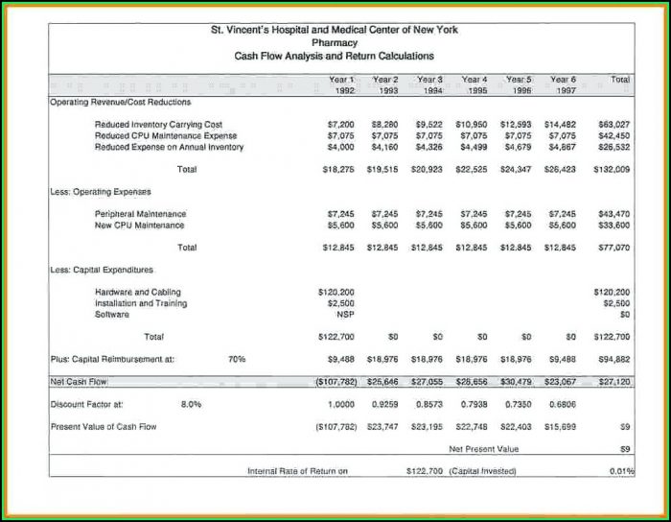671x522 pixels.
Task: Click the "Total" column header in the shaded row
Action: tap(620, 80)
